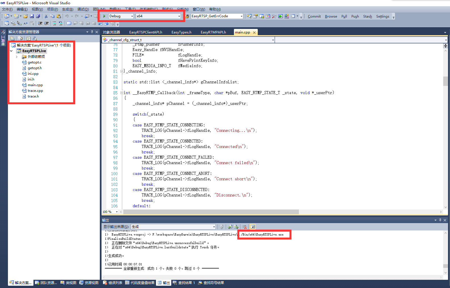Open the 代码度量值结果 bottom tab
The image size is (450, 288).
click(140, 283)
